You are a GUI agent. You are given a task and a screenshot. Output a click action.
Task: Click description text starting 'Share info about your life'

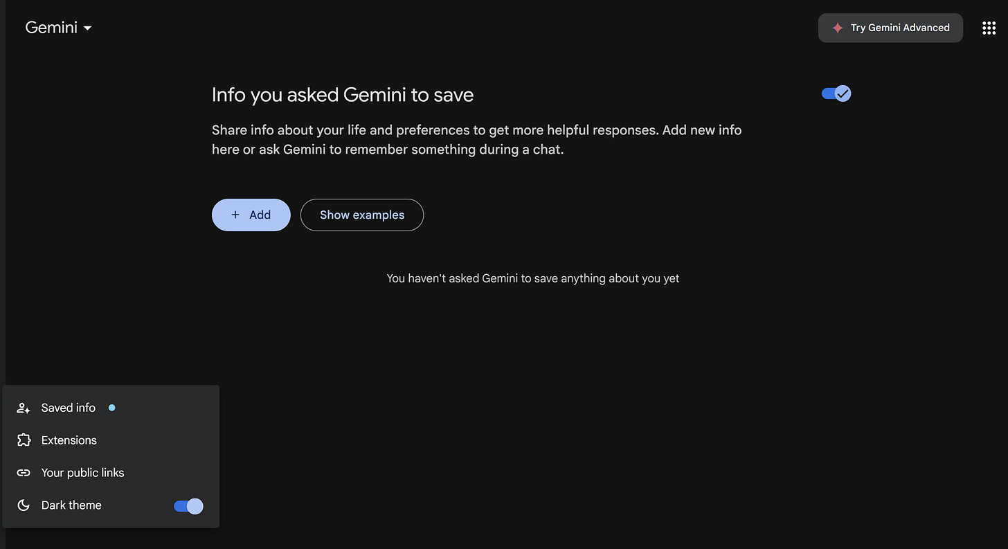(x=477, y=139)
